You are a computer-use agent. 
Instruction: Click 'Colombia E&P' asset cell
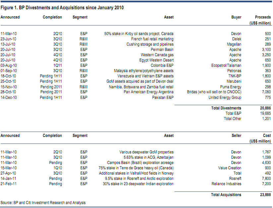point(162,65)
